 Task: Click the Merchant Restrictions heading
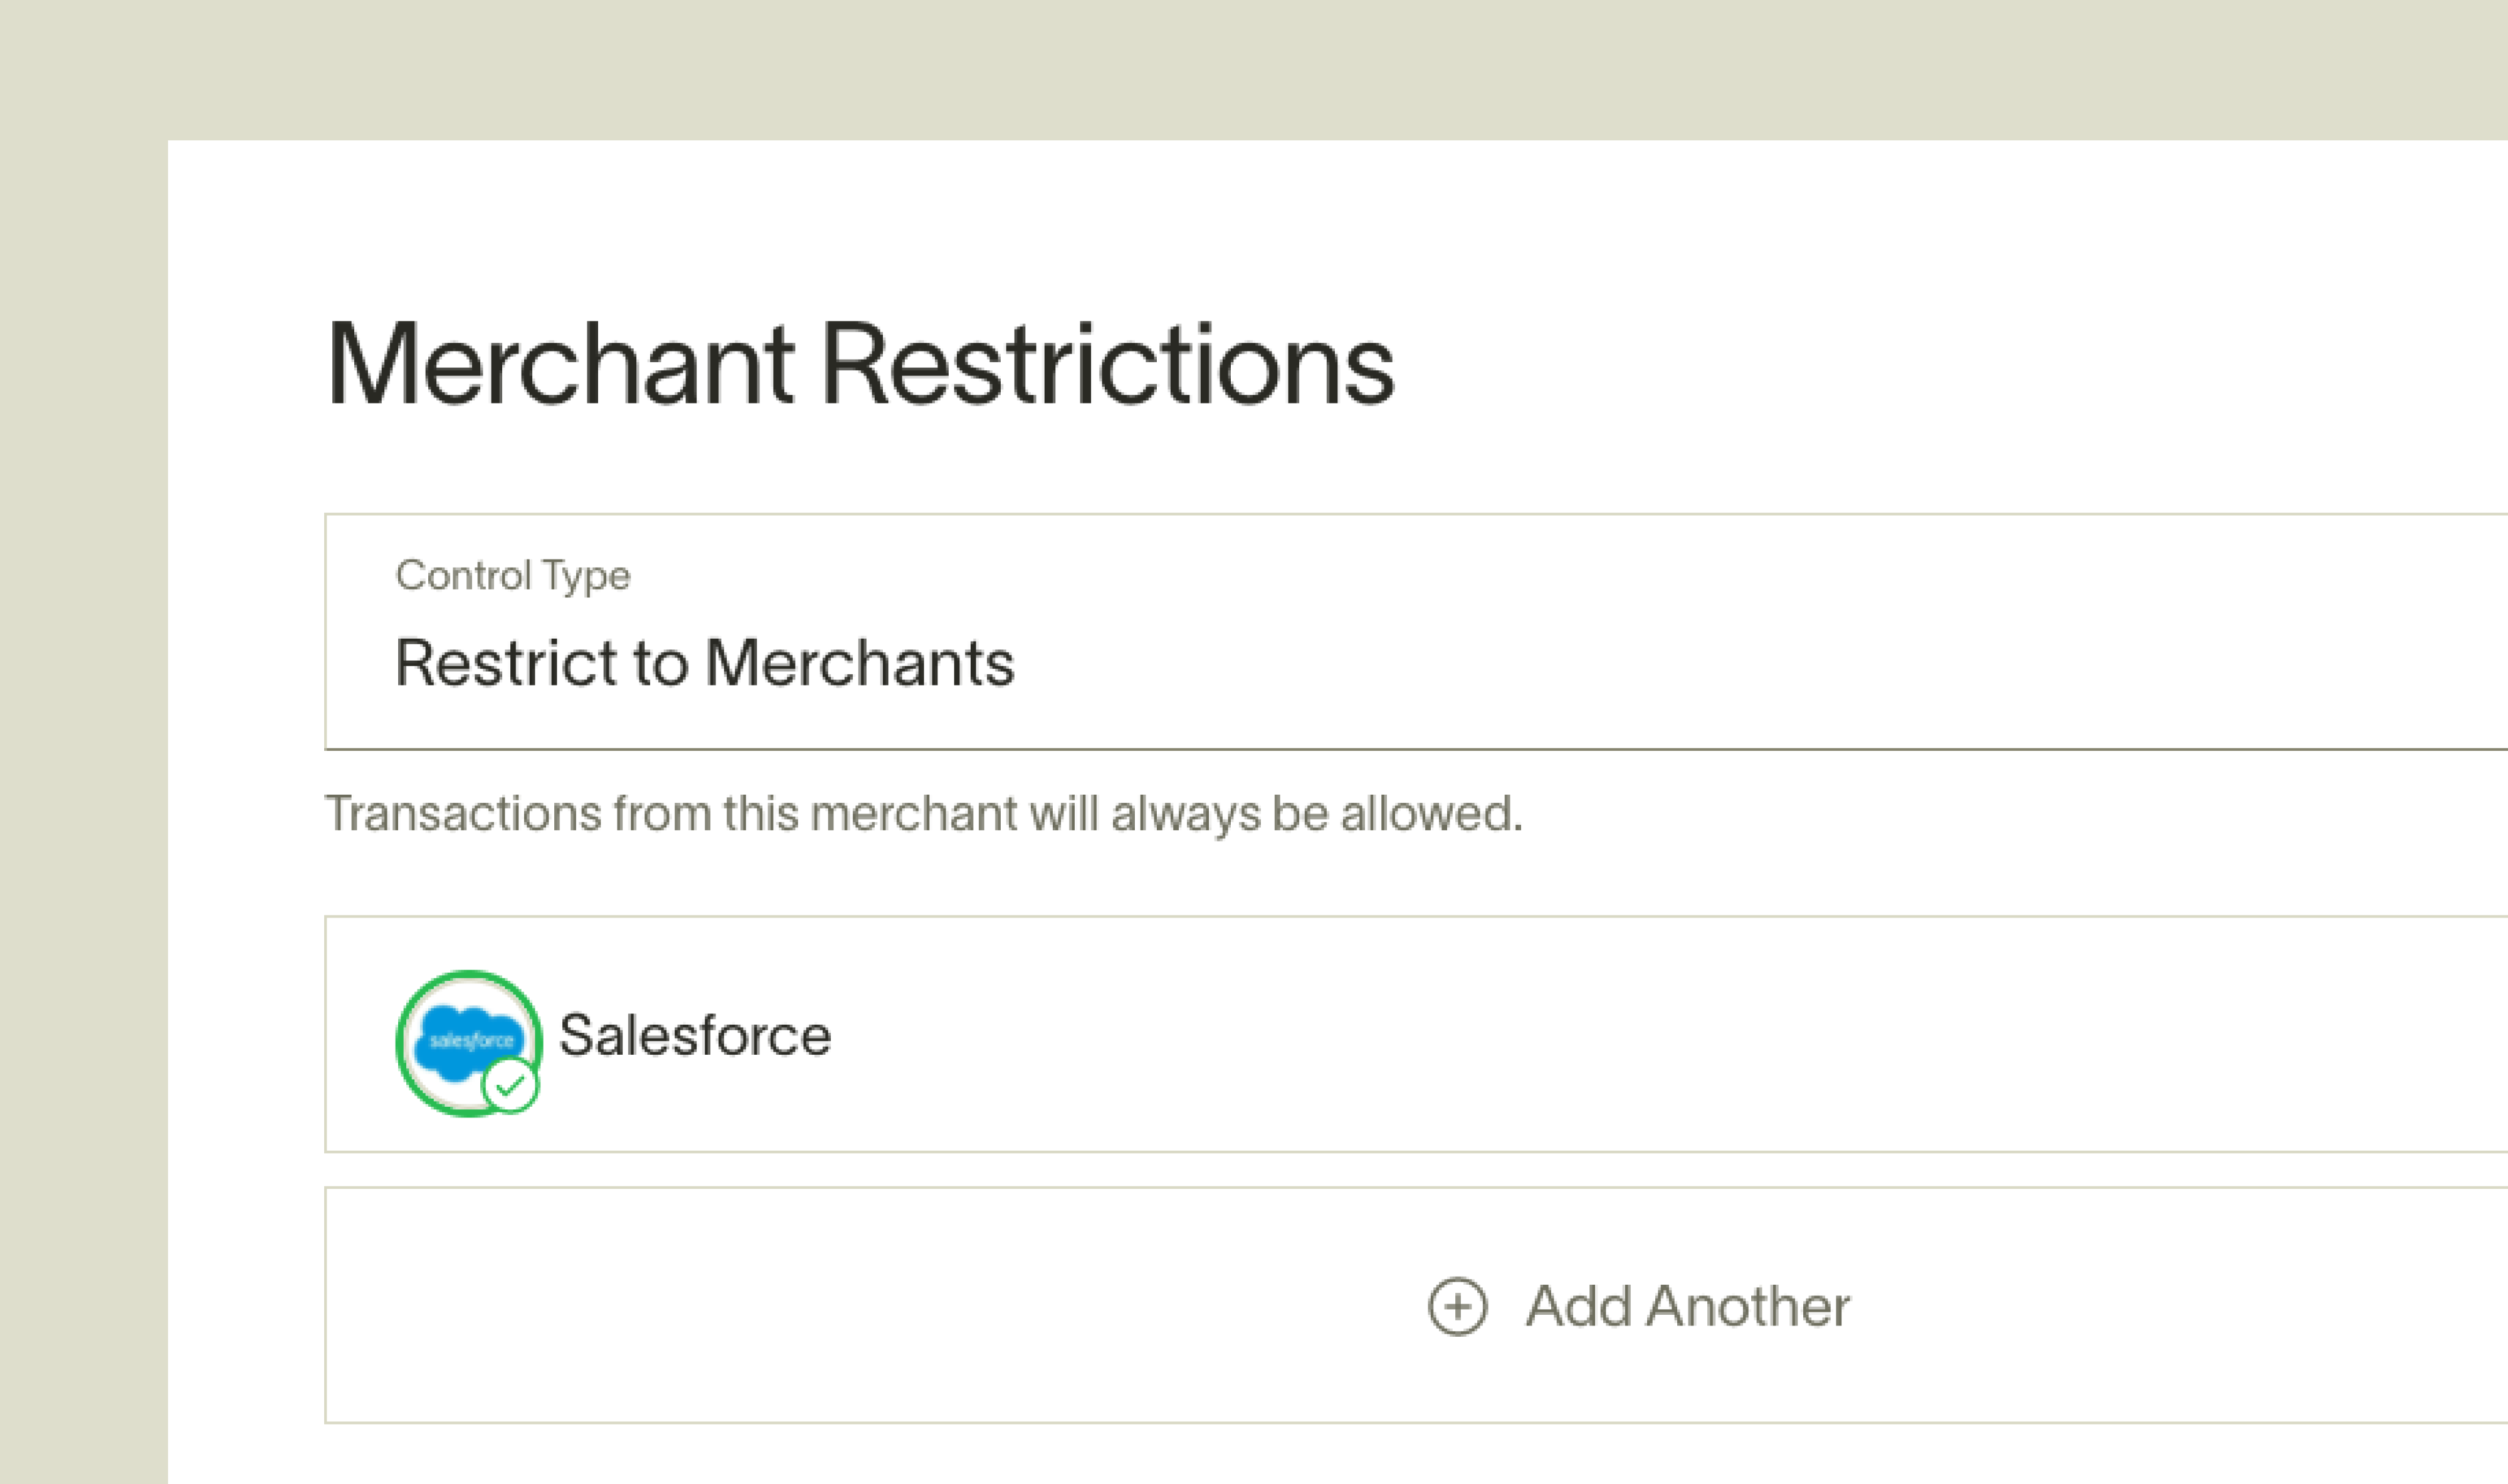point(860,364)
